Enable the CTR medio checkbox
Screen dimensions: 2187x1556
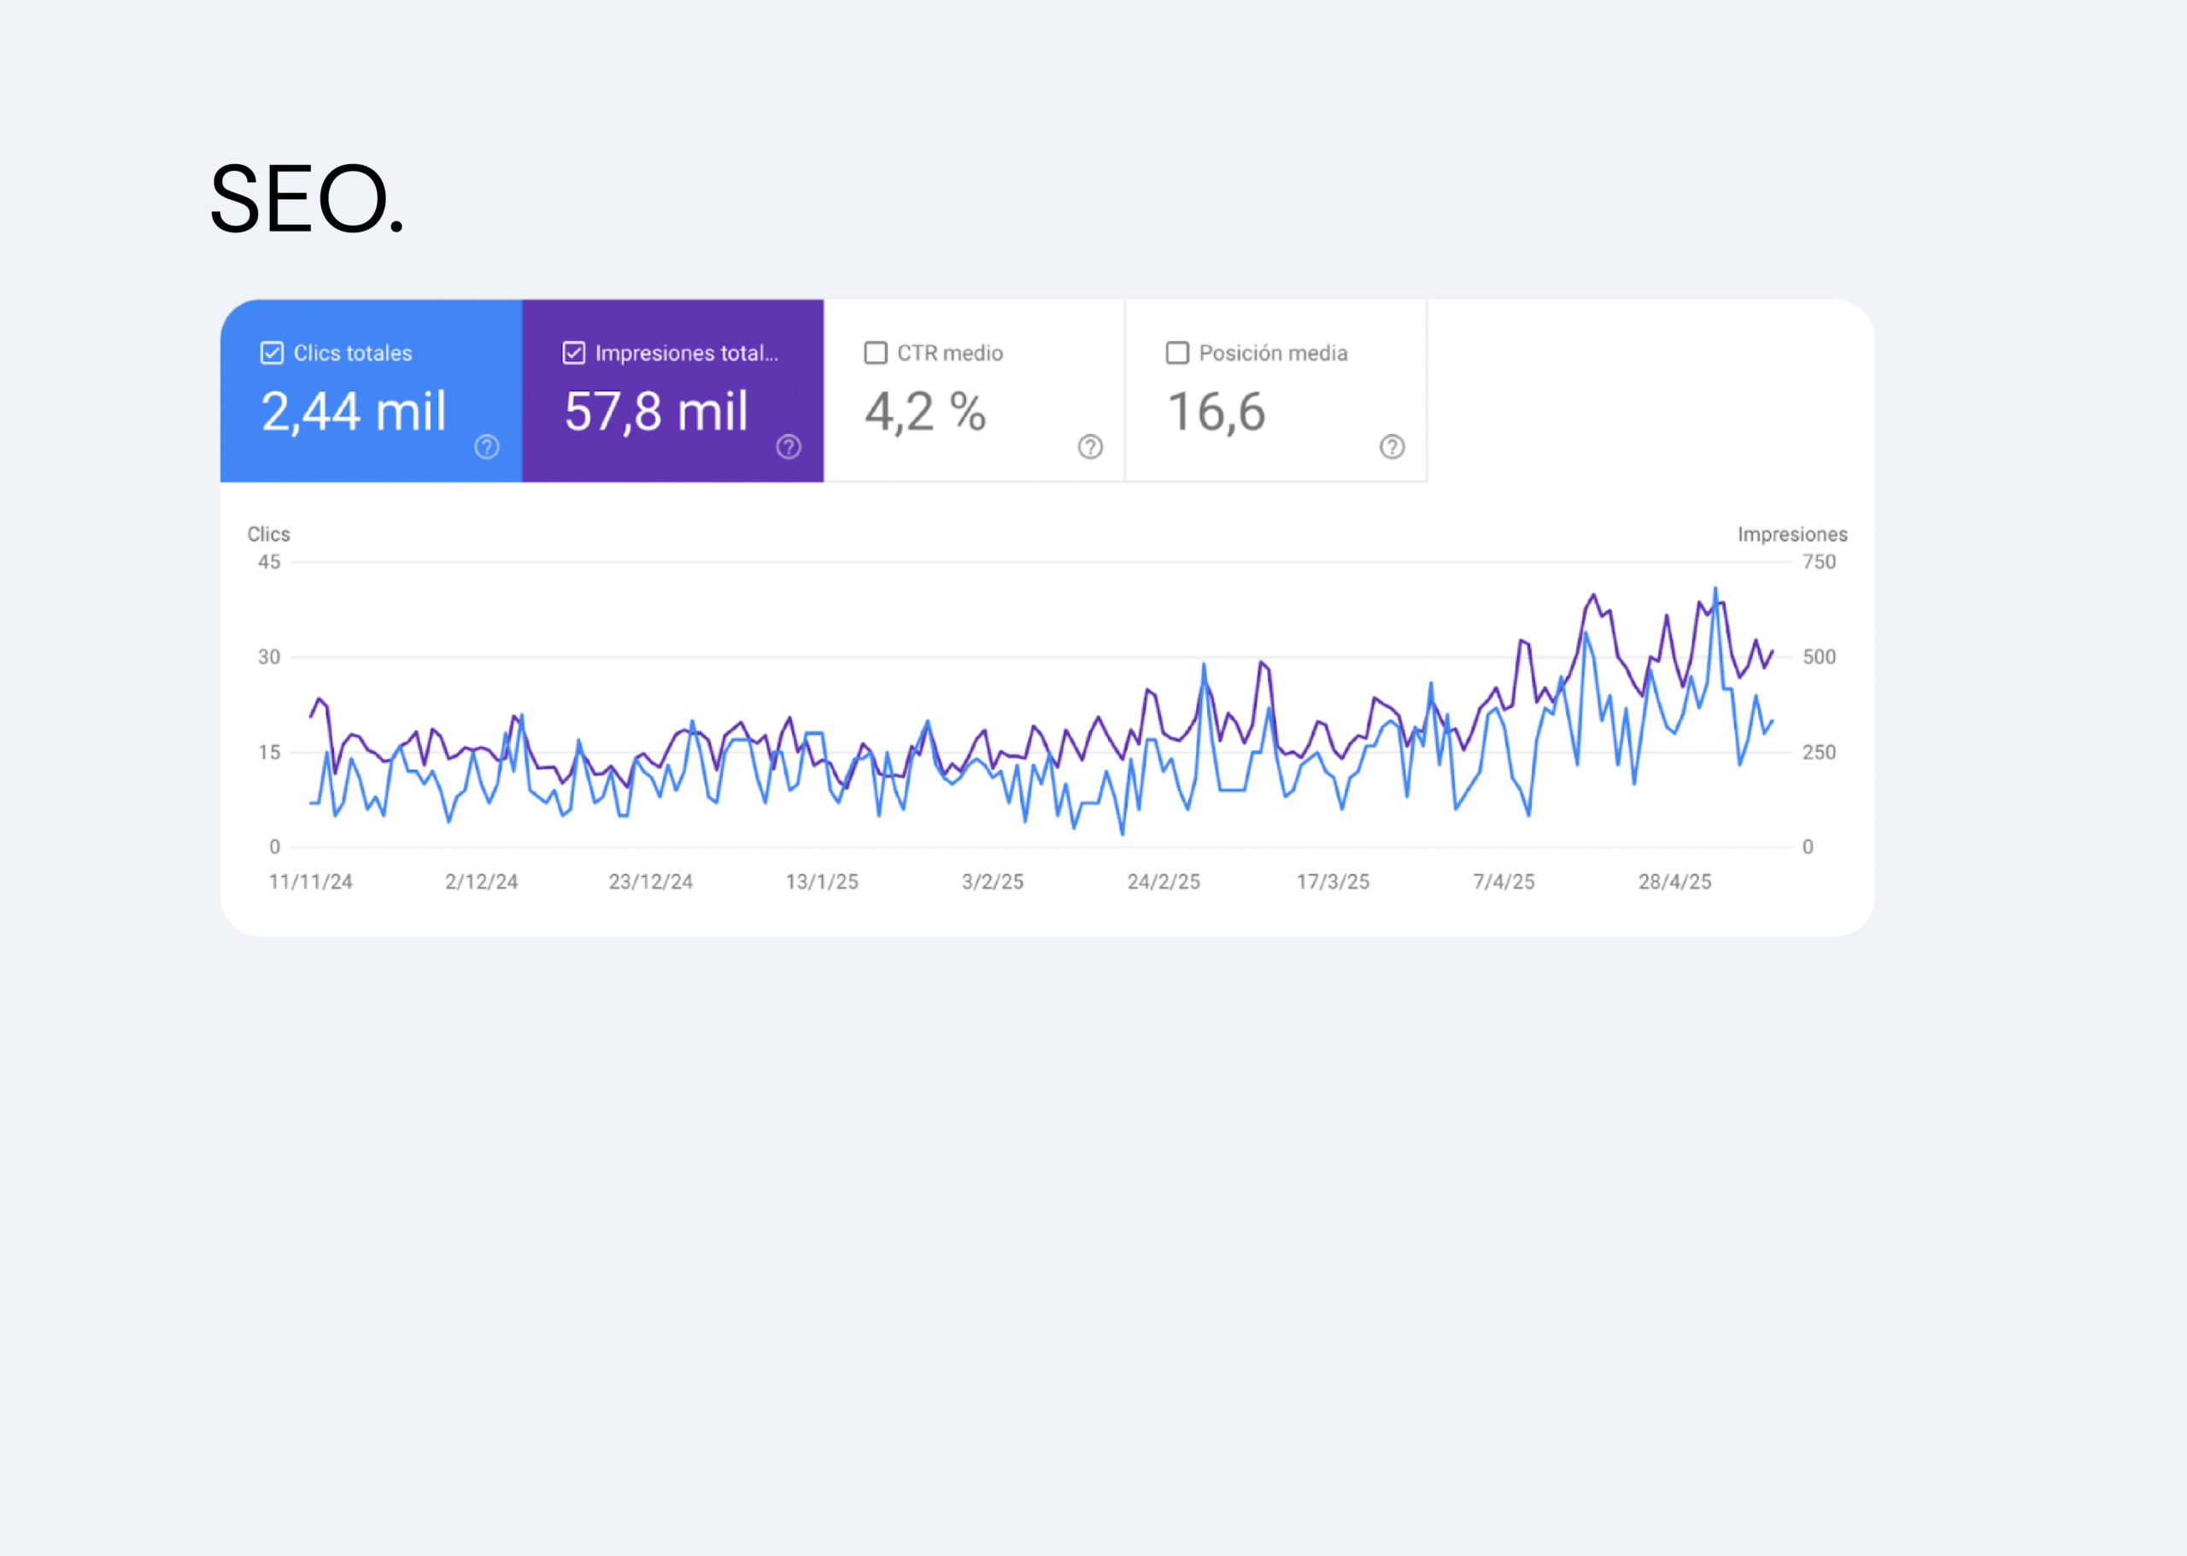(876, 353)
